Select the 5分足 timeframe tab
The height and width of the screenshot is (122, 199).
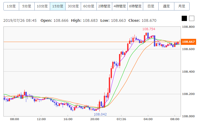(27, 6)
